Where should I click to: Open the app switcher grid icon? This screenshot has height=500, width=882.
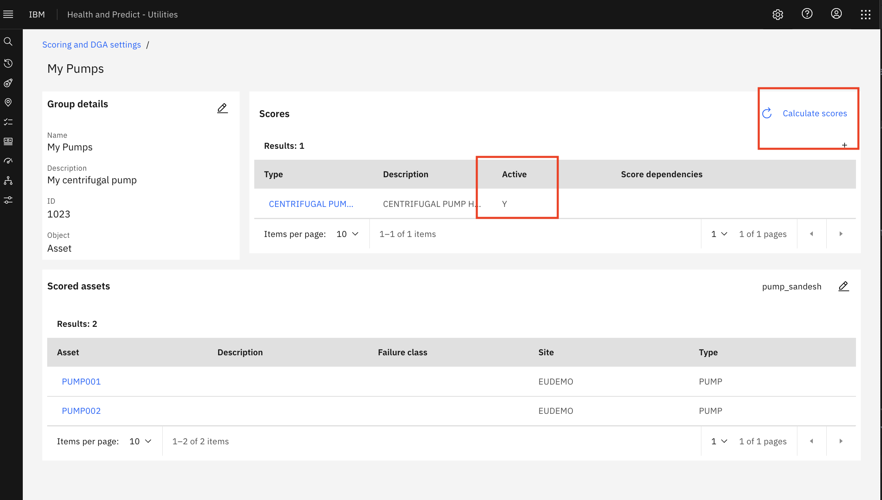pos(865,15)
